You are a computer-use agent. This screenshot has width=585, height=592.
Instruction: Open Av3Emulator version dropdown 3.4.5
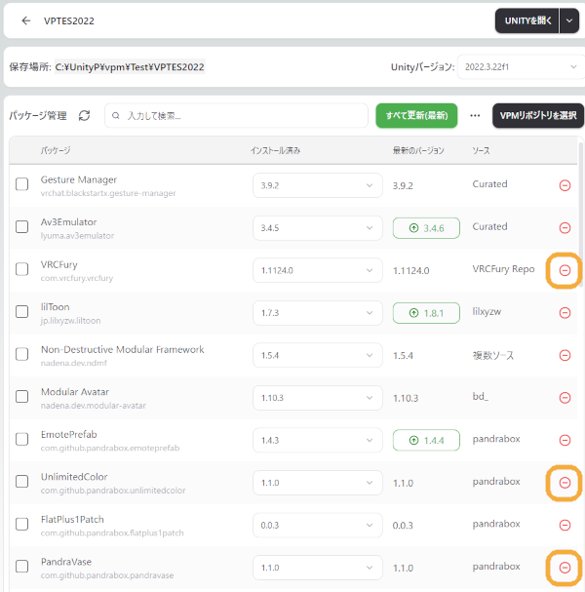(318, 228)
